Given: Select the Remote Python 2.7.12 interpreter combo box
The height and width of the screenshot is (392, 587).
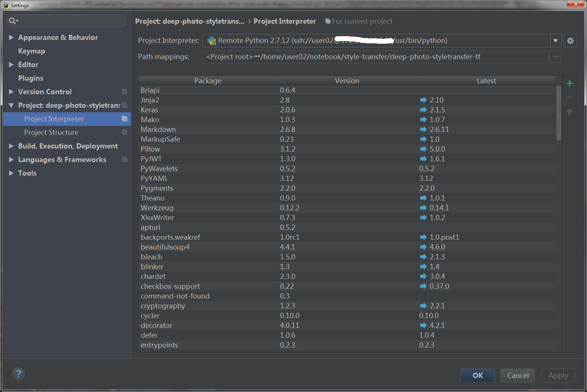Looking at the screenshot, I should pyautogui.click(x=382, y=41).
